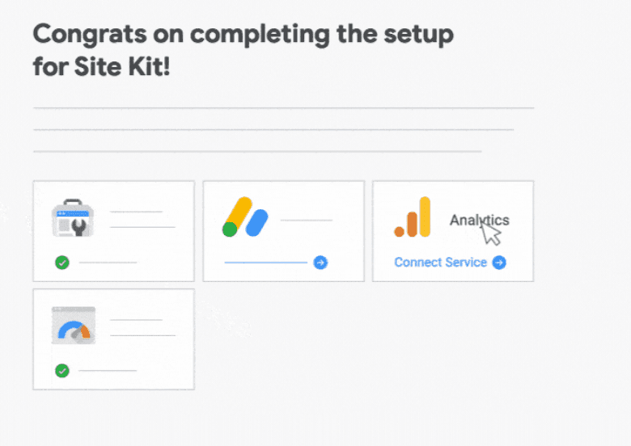
Task: Select the Search Console card
Action: [114, 231]
